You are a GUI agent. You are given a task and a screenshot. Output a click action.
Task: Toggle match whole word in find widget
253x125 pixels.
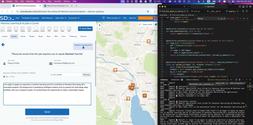(222, 18)
